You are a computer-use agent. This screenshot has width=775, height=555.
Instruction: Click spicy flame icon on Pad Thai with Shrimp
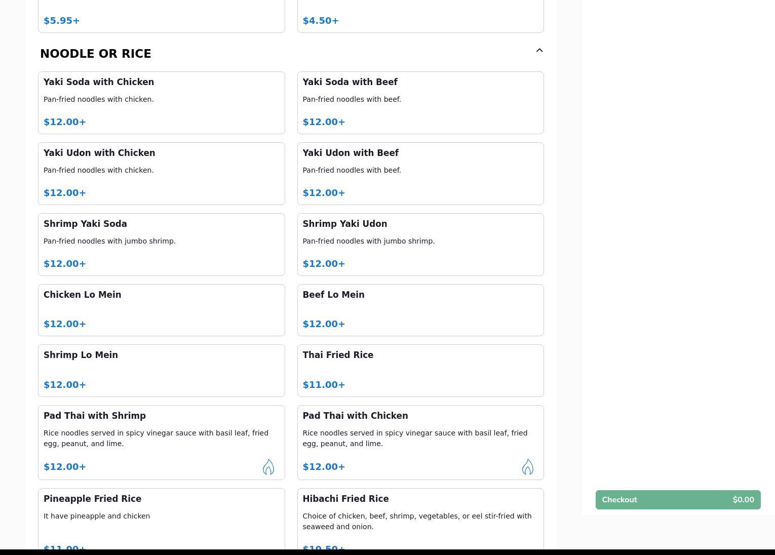pyautogui.click(x=268, y=467)
